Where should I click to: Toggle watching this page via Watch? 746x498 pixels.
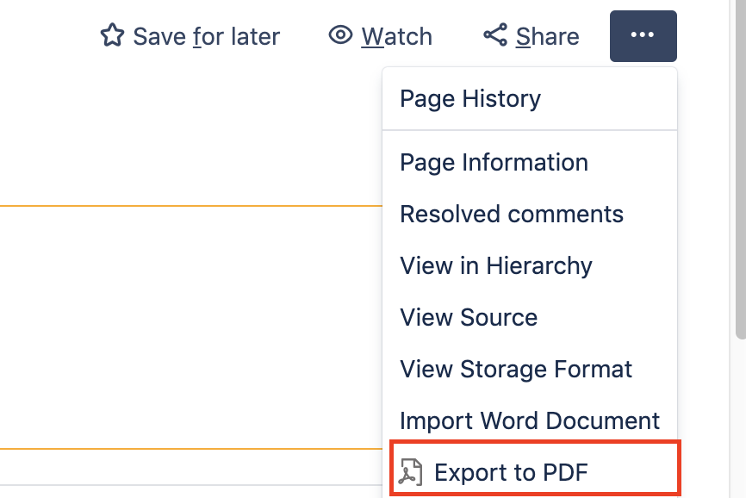pyautogui.click(x=380, y=35)
